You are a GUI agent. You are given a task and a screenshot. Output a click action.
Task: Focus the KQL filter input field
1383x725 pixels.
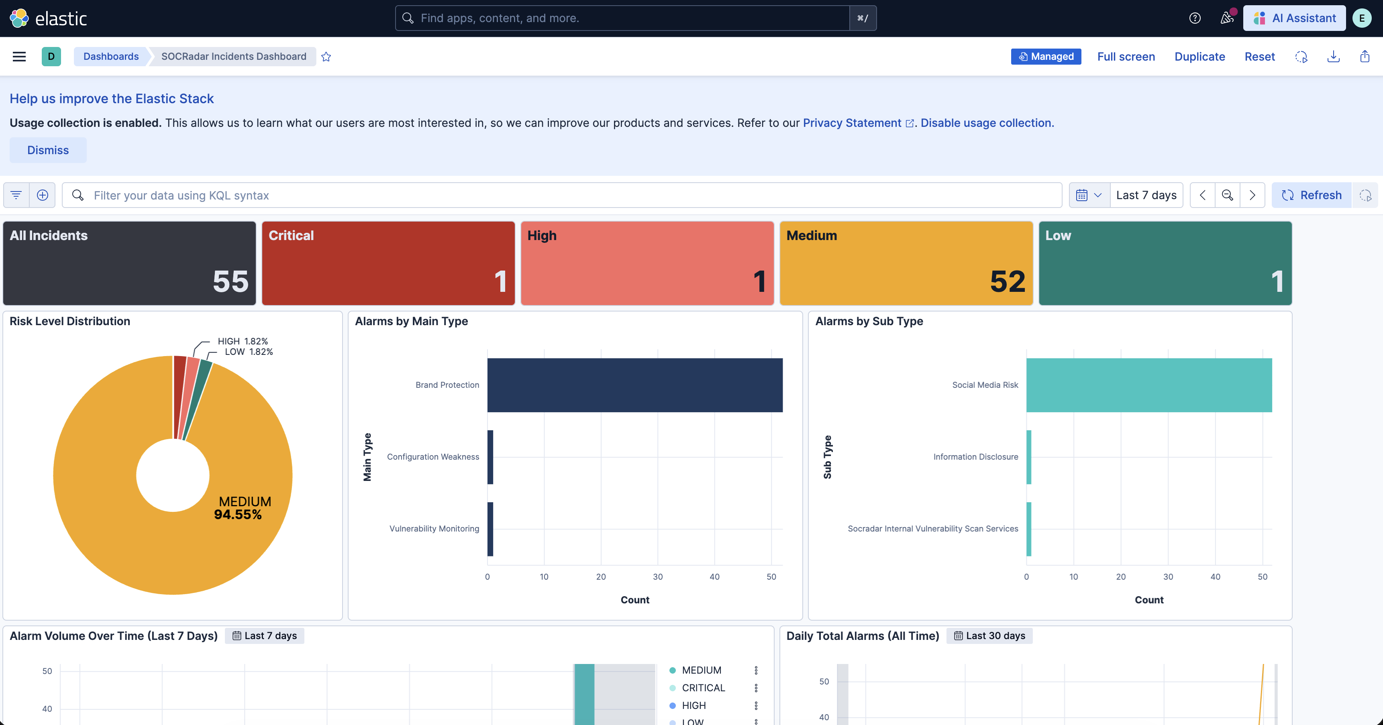[x=561, y=196]
